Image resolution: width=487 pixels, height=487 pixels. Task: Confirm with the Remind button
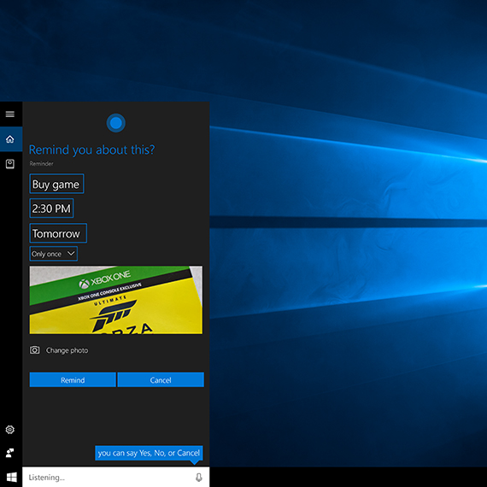73,380
